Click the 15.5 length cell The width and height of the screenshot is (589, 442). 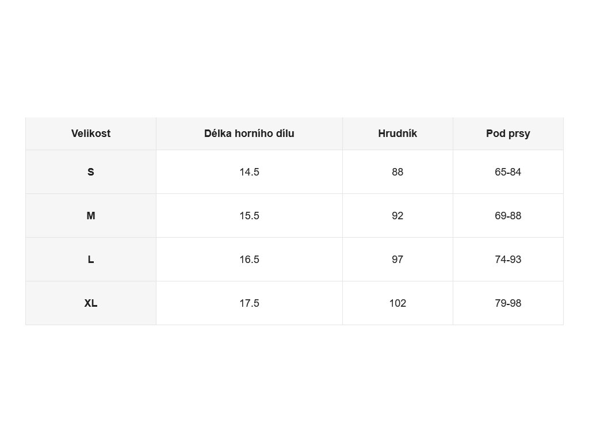point(249,216)
